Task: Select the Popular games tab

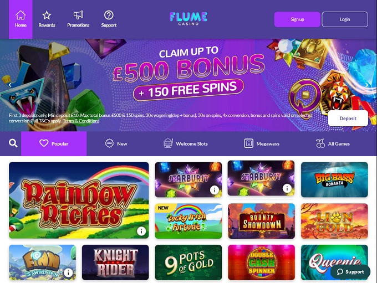Action: (54, 143)
